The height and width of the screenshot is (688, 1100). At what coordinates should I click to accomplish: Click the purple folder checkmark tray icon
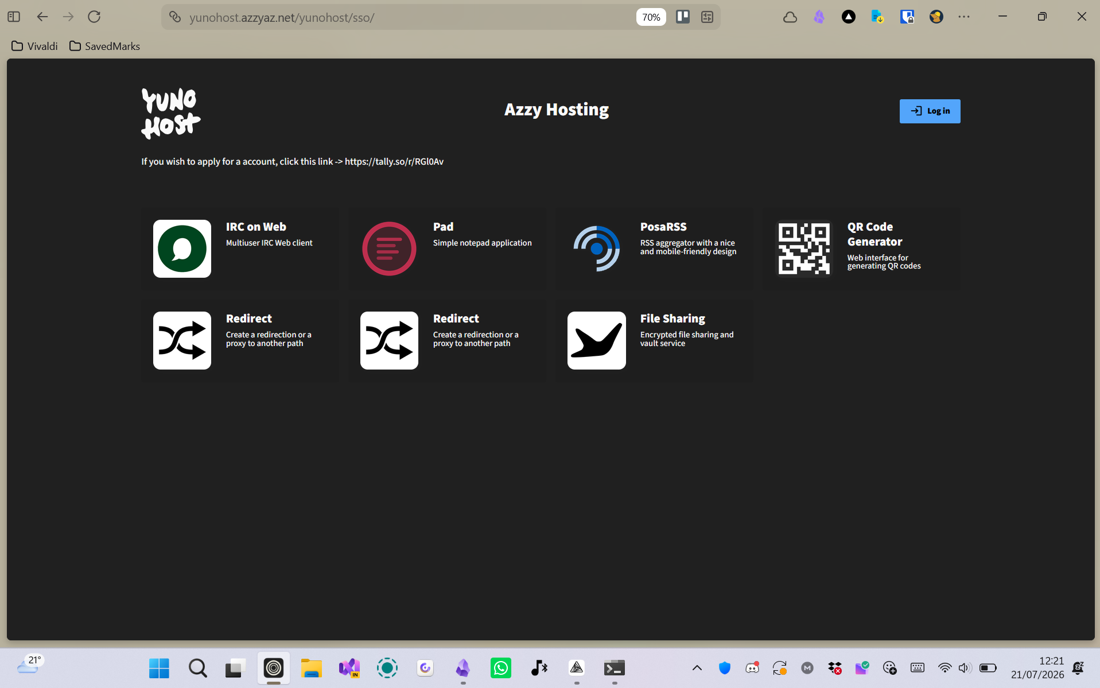point(862,668)
